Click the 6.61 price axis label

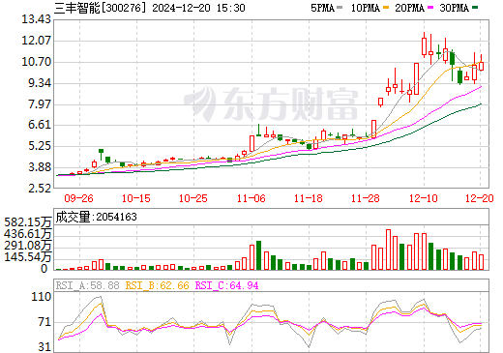click(40, 125)
